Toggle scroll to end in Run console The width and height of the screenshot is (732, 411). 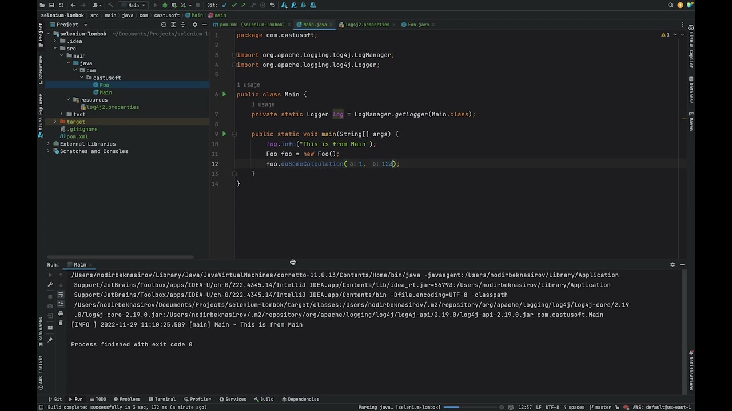(61, 304)
